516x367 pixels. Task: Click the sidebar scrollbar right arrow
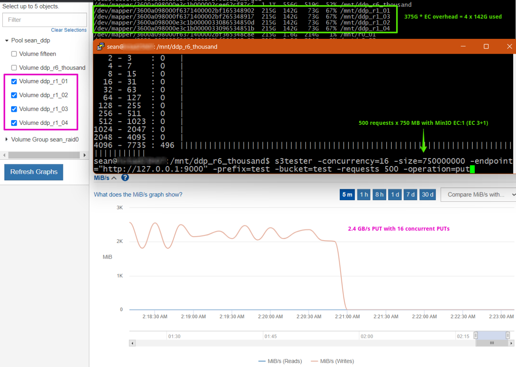(84, 155)
